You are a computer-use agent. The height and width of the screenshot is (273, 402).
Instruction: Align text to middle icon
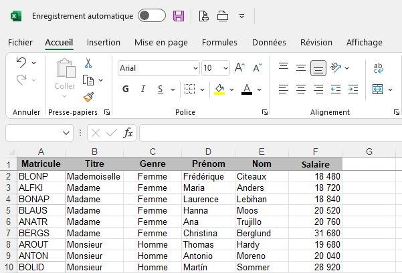pyautogui.click(x=301, y=68)
